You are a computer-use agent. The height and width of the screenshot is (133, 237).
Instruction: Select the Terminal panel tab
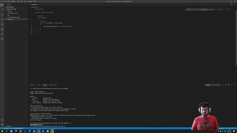tap(45, 85)
